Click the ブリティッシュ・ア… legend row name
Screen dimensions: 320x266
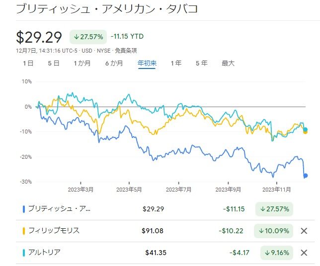point(59,209)
